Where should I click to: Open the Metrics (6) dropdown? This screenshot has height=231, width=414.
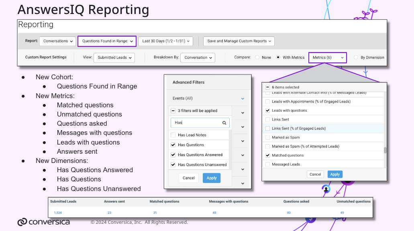click(x=327, y=58)
